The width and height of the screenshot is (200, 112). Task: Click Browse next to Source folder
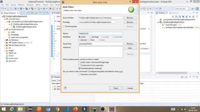[x=130, y=18]
